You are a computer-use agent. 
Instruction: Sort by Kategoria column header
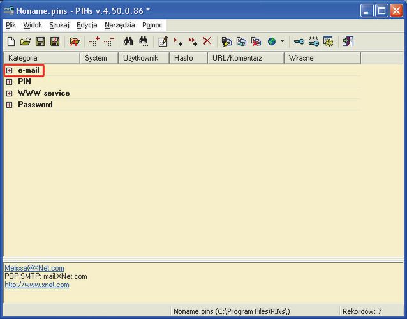42,58
